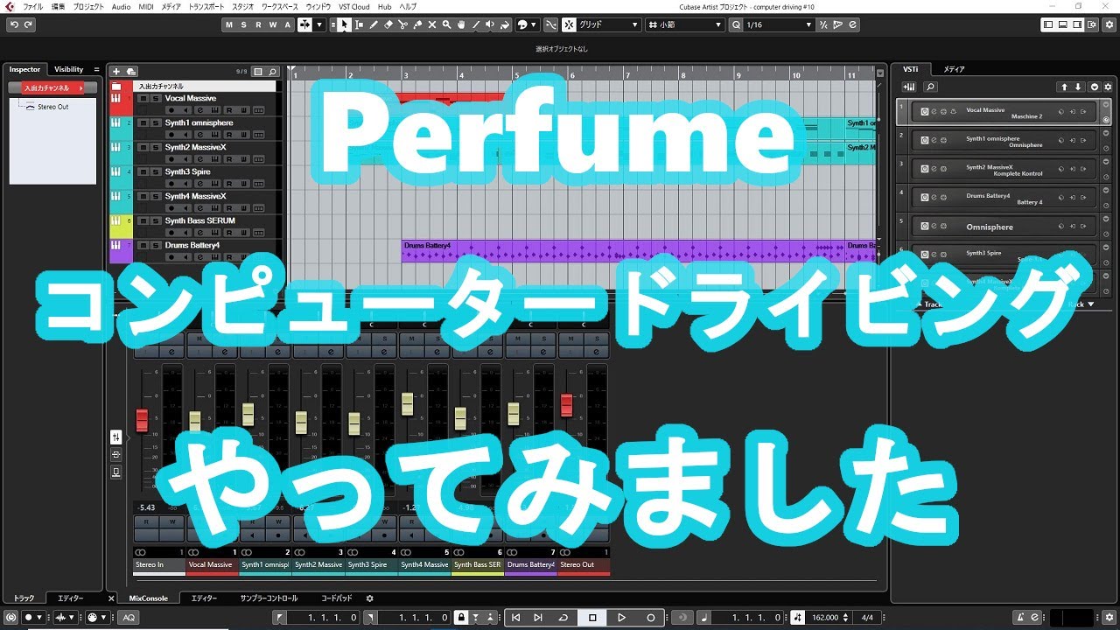Click the Add Track plus icon
Screen dimensions: 1120x630
(116, 71)
